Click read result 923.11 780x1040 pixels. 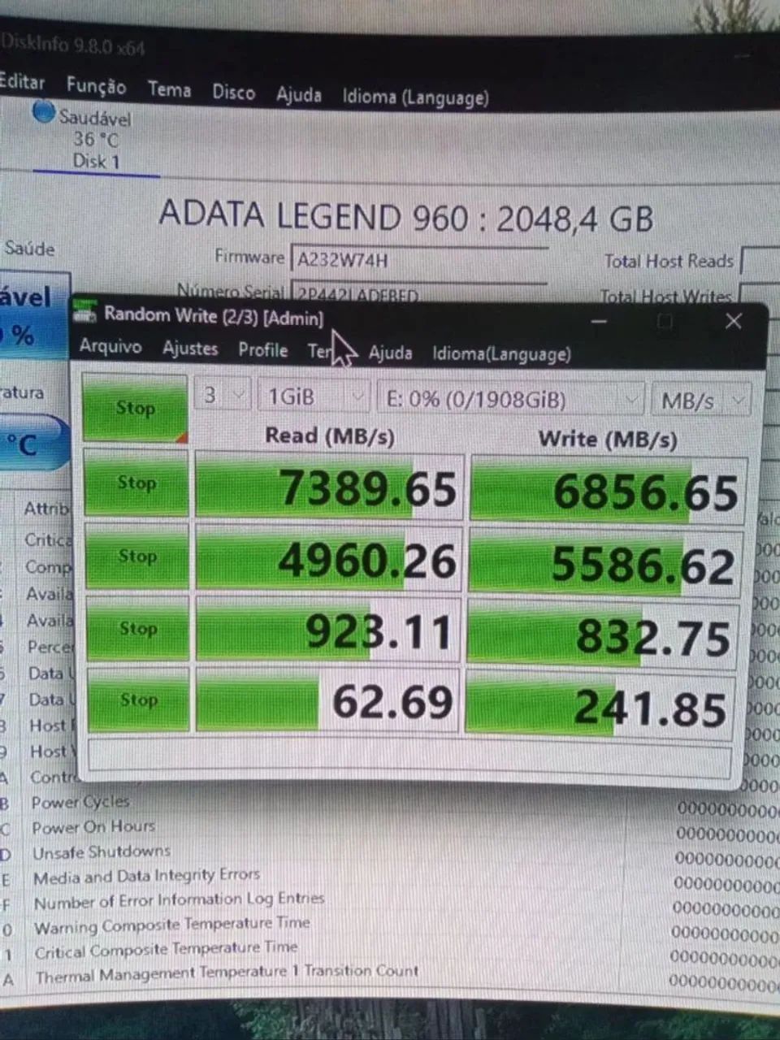pos(328,631)
